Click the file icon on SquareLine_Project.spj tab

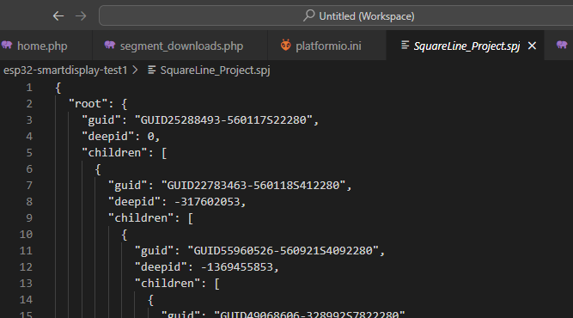tap(405, 45)
